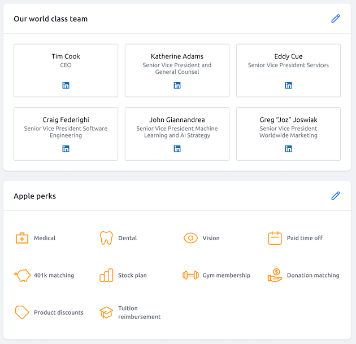Click the Stock plan bar chart icon

pyautogui.click(x=106, y=275)
